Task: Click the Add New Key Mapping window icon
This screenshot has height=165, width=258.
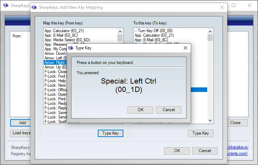Action: tap(34, 7)
